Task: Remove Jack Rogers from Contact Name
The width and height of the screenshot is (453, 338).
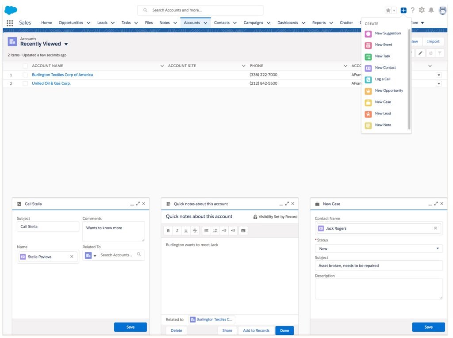Action: pyautogui.click(x=435, y=228)
